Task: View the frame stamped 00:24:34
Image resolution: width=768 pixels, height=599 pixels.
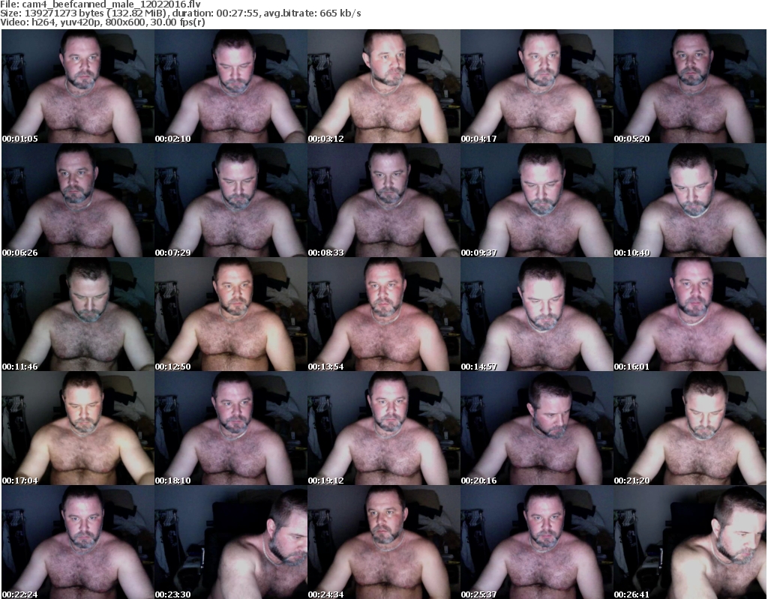Action: 383,542
